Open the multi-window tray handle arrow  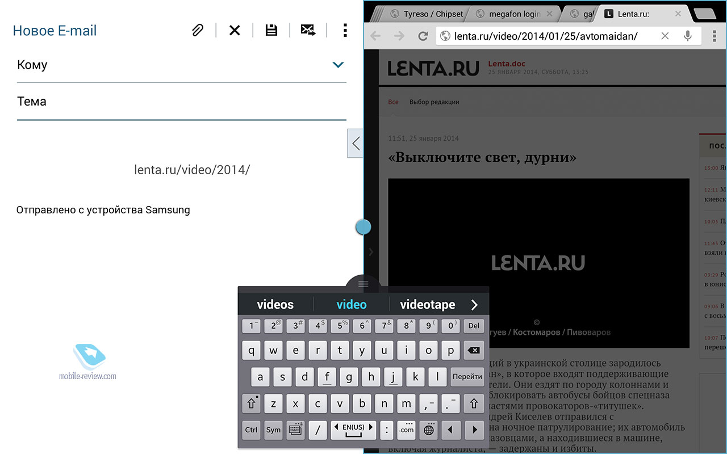tap(356, 144)
